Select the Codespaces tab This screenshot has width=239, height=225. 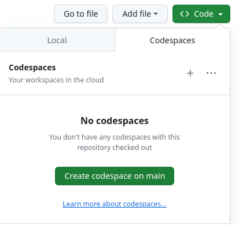click(x=172, y=40)
